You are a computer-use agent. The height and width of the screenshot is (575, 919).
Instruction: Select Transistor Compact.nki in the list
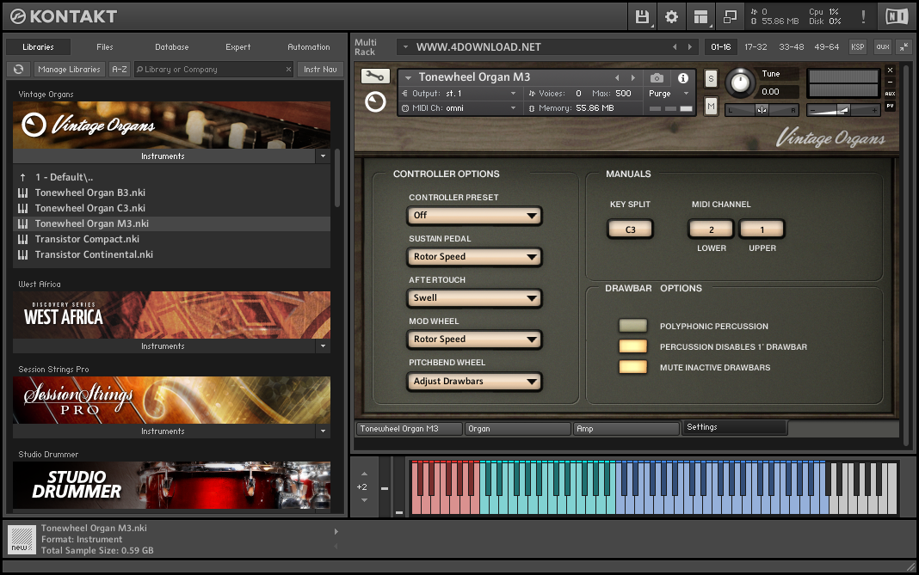[x=87, y=239]
